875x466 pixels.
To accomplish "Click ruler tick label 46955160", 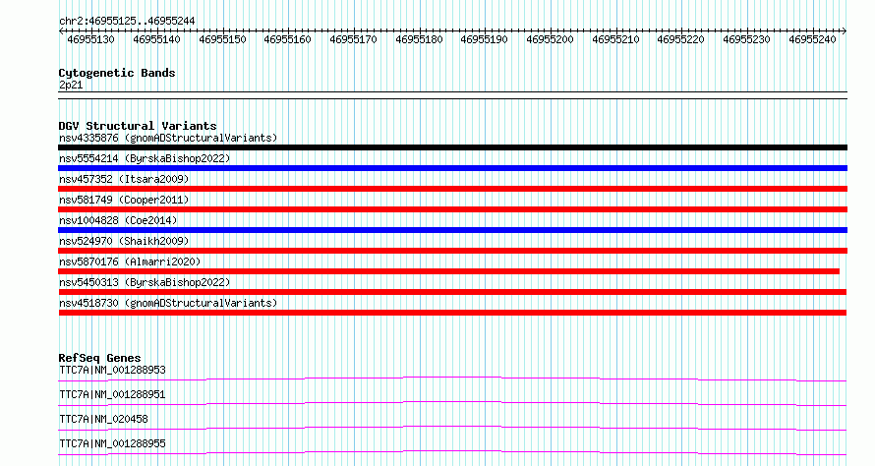I will coord(287,39).
